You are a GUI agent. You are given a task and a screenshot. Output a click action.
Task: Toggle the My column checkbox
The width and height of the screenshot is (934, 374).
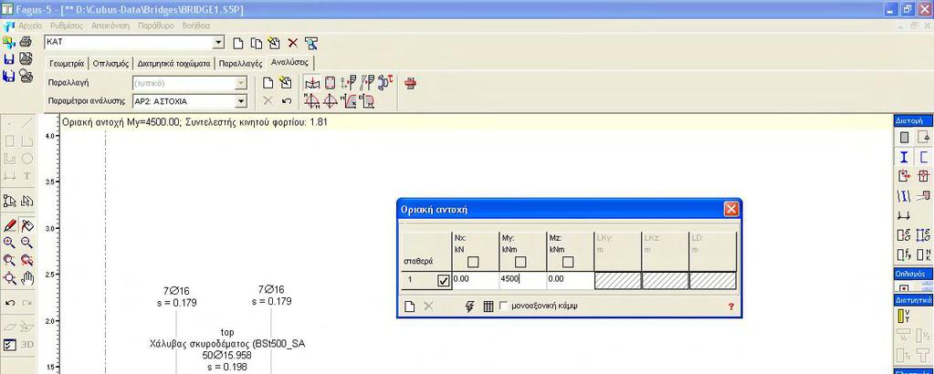point(520,262)
